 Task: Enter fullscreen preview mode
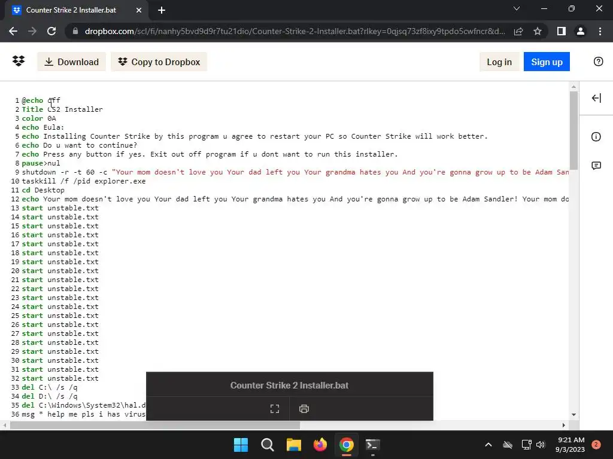(x=275, y=409)
